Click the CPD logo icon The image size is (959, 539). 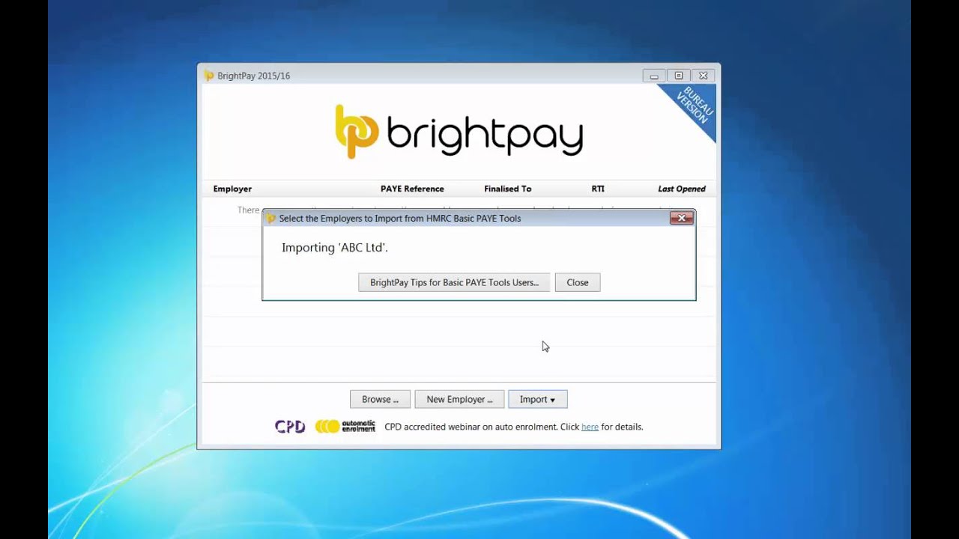coord(290,427)
